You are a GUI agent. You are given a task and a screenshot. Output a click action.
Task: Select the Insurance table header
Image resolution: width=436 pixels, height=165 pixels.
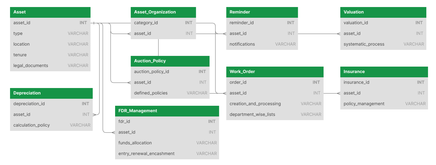384,72
